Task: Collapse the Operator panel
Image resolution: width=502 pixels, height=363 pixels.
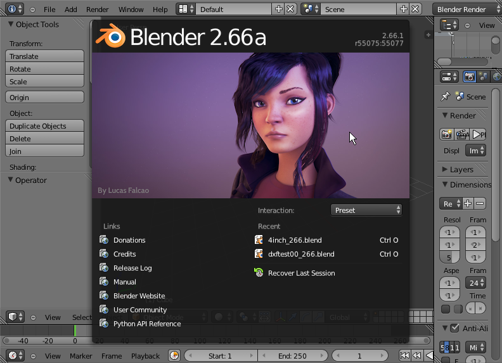Action: point(11,180)
